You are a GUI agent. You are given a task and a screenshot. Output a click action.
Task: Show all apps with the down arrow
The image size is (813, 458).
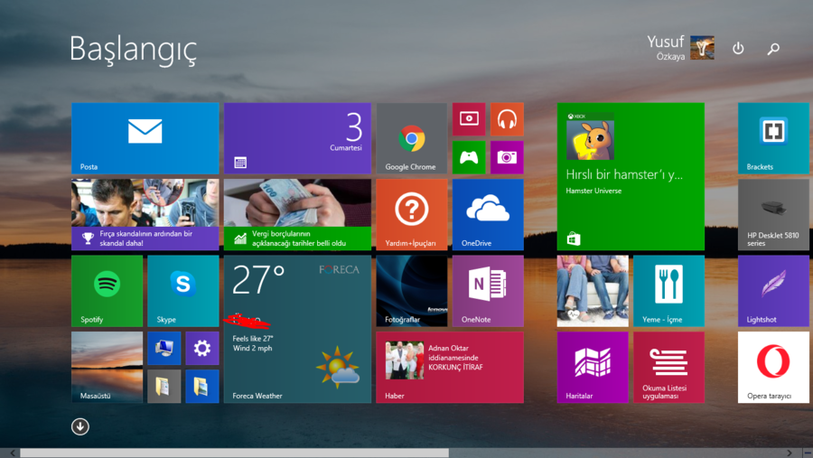[x=80, y=426]
